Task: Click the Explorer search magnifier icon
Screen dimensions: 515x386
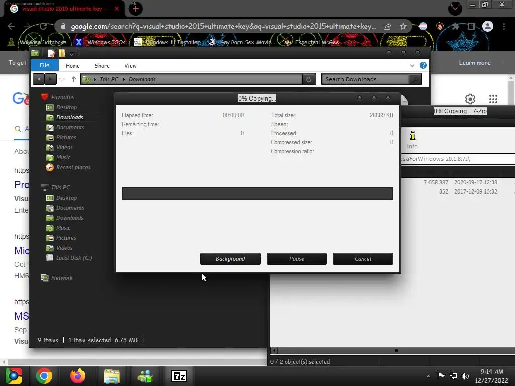Action: (415, 79)
